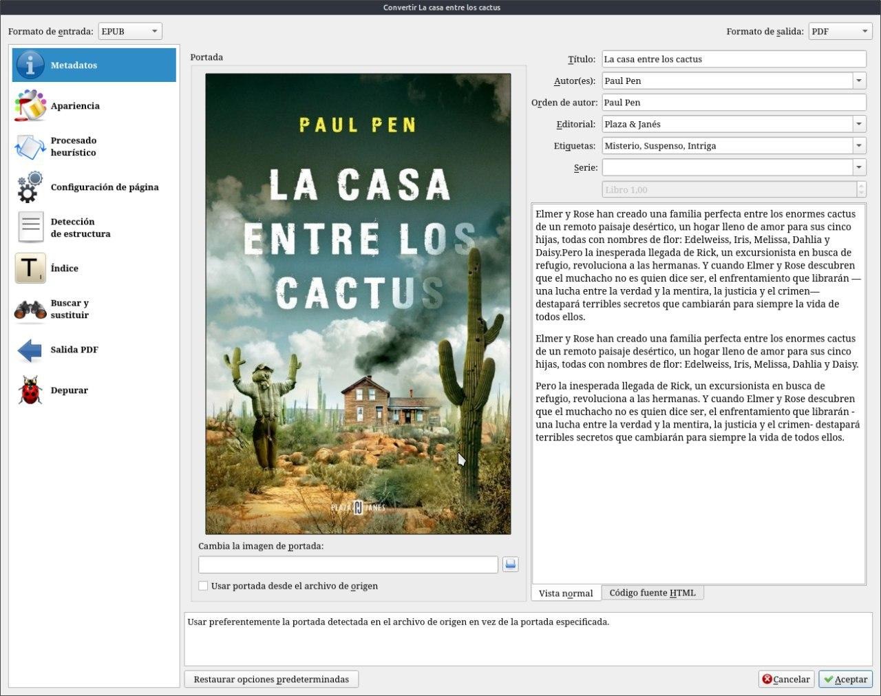
Task: Select the Depurar ladybug icon
Action: point(30,390)
